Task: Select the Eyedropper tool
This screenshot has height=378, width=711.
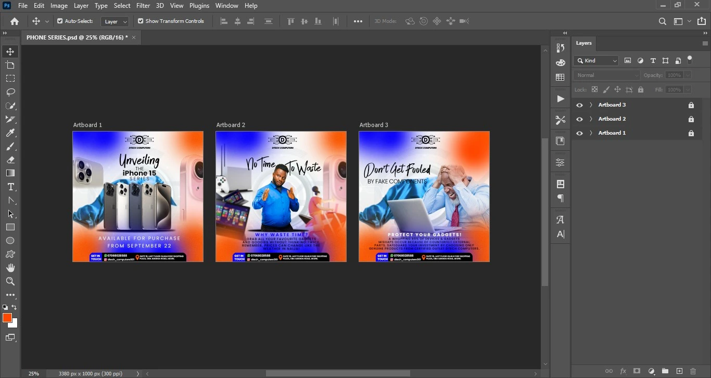Action: 10,133
